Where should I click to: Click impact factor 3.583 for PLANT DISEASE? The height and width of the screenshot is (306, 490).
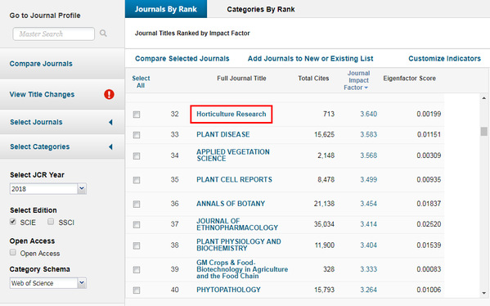point(368,135)
